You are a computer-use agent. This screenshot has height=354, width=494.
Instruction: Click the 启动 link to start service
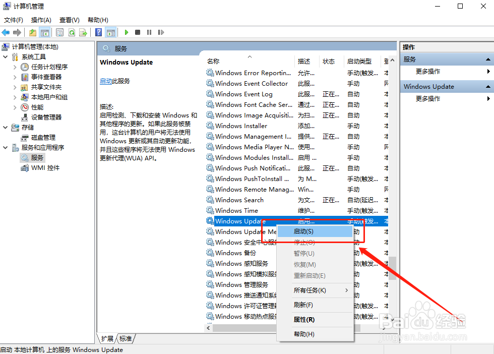click(x=106, y=81)
